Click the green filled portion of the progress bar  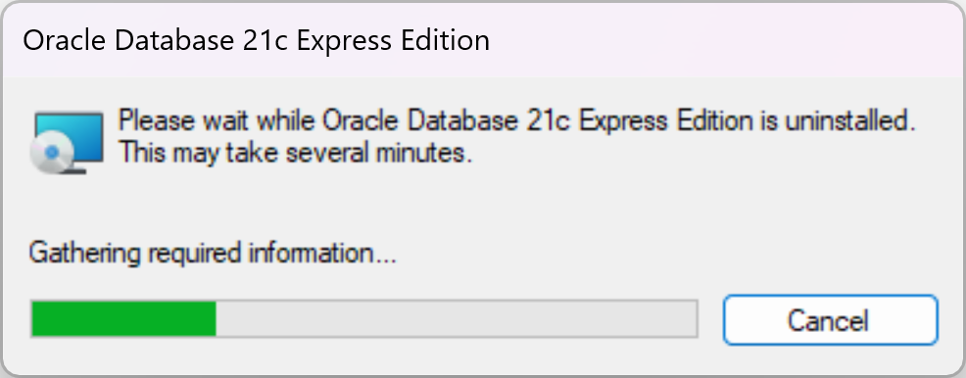pos(123,319)
